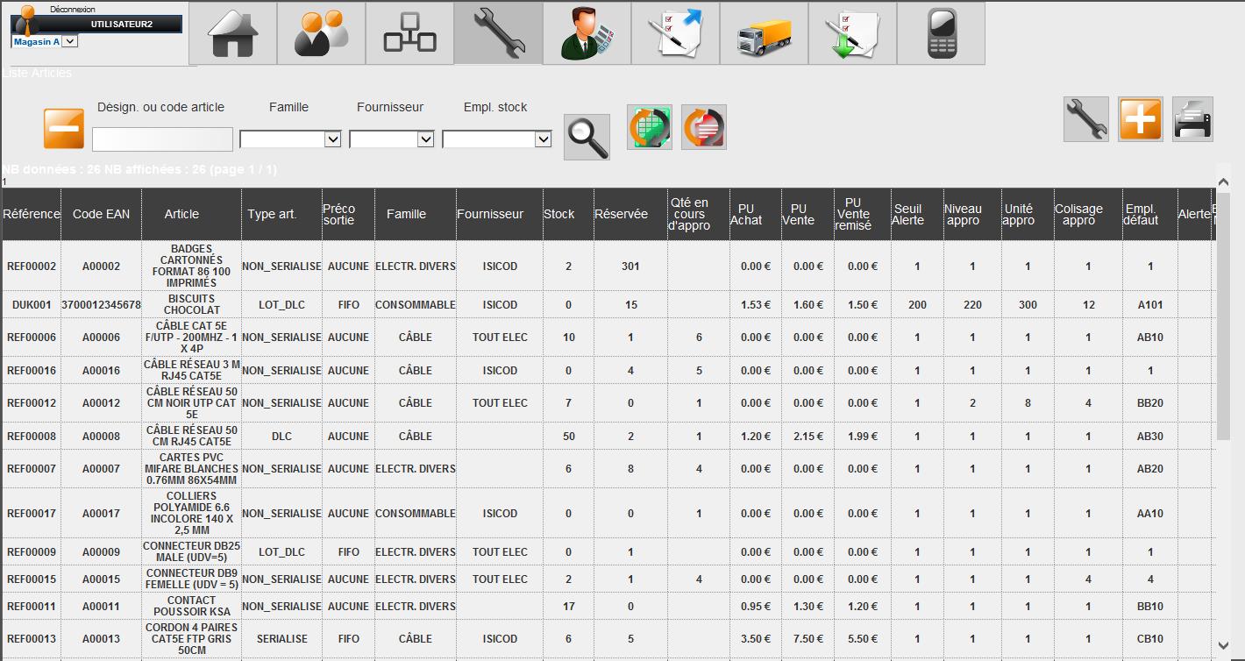Open the Famille dropdown
Screen dimensions: 1245x661
tap(290, 139)
